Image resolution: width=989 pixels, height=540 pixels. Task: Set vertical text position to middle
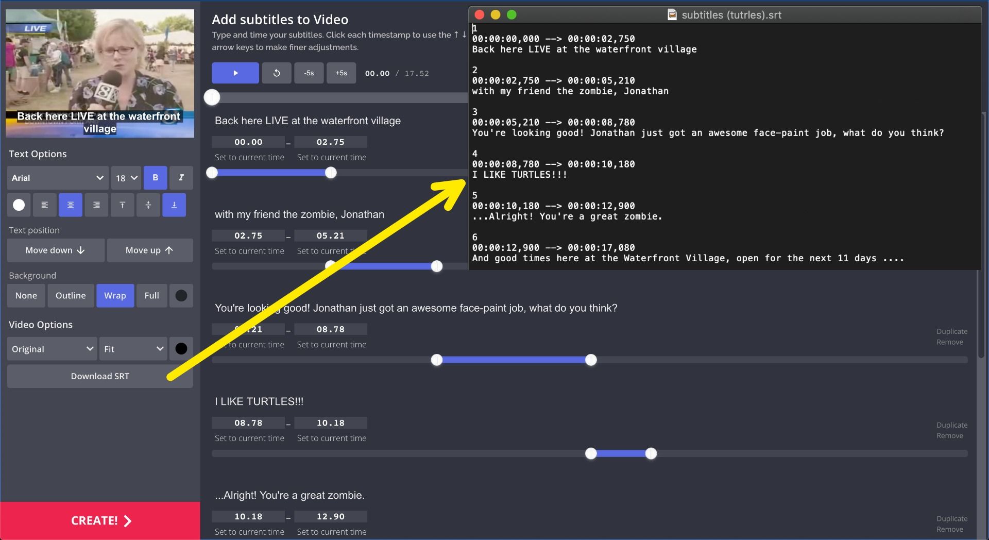point(148,205)
